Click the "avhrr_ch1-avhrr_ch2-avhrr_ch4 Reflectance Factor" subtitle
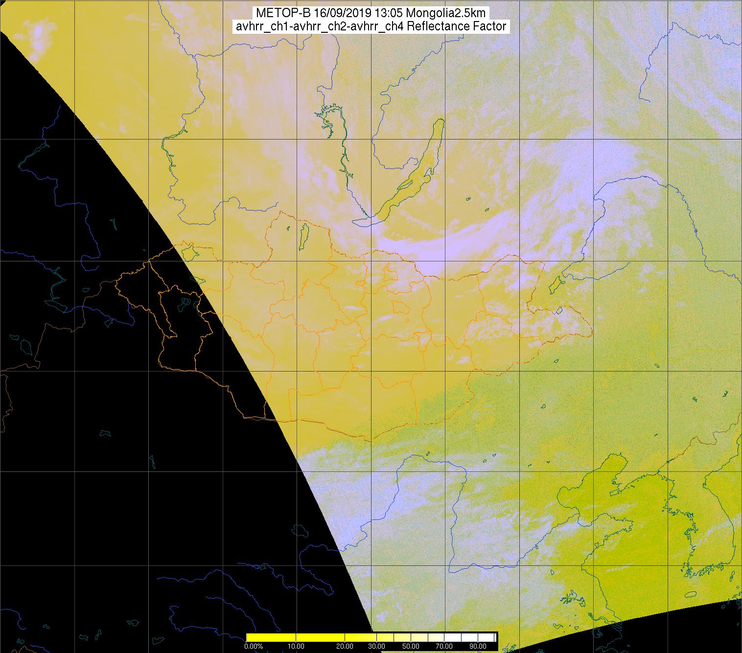 coord(371,27)
